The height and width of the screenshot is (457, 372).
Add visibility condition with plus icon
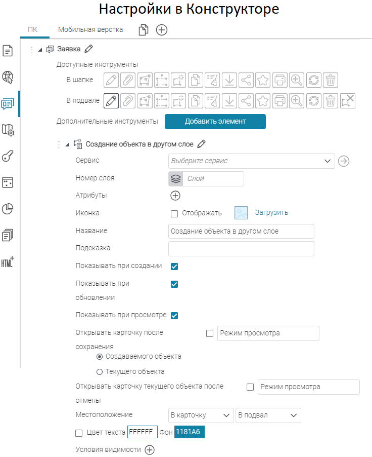click(x=150, y=449)
